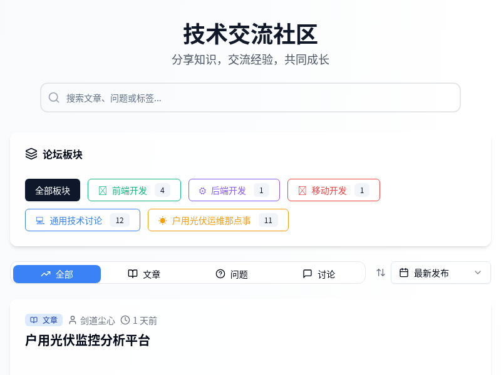Click the grid icon on the 前端开发 chip

pyautogui.click(x=103, y=190)
